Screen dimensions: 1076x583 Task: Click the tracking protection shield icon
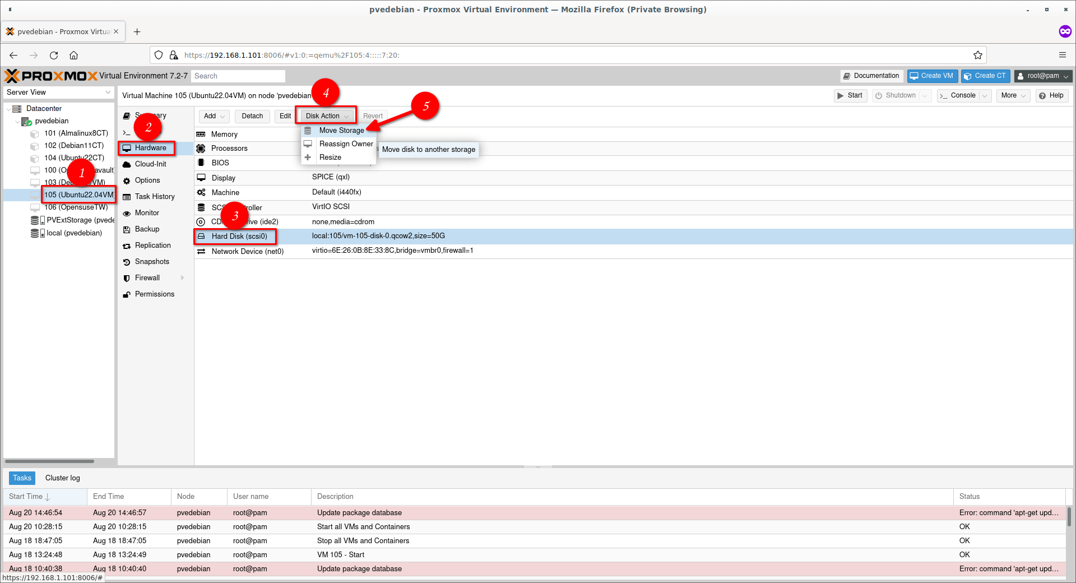coord(159,55)
